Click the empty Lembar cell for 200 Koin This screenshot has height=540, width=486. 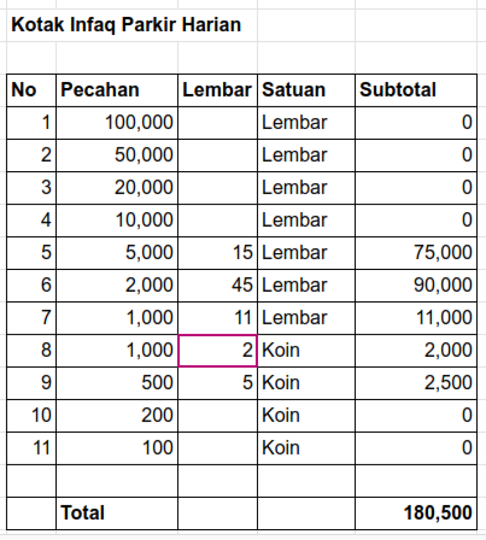click(218, 415)
